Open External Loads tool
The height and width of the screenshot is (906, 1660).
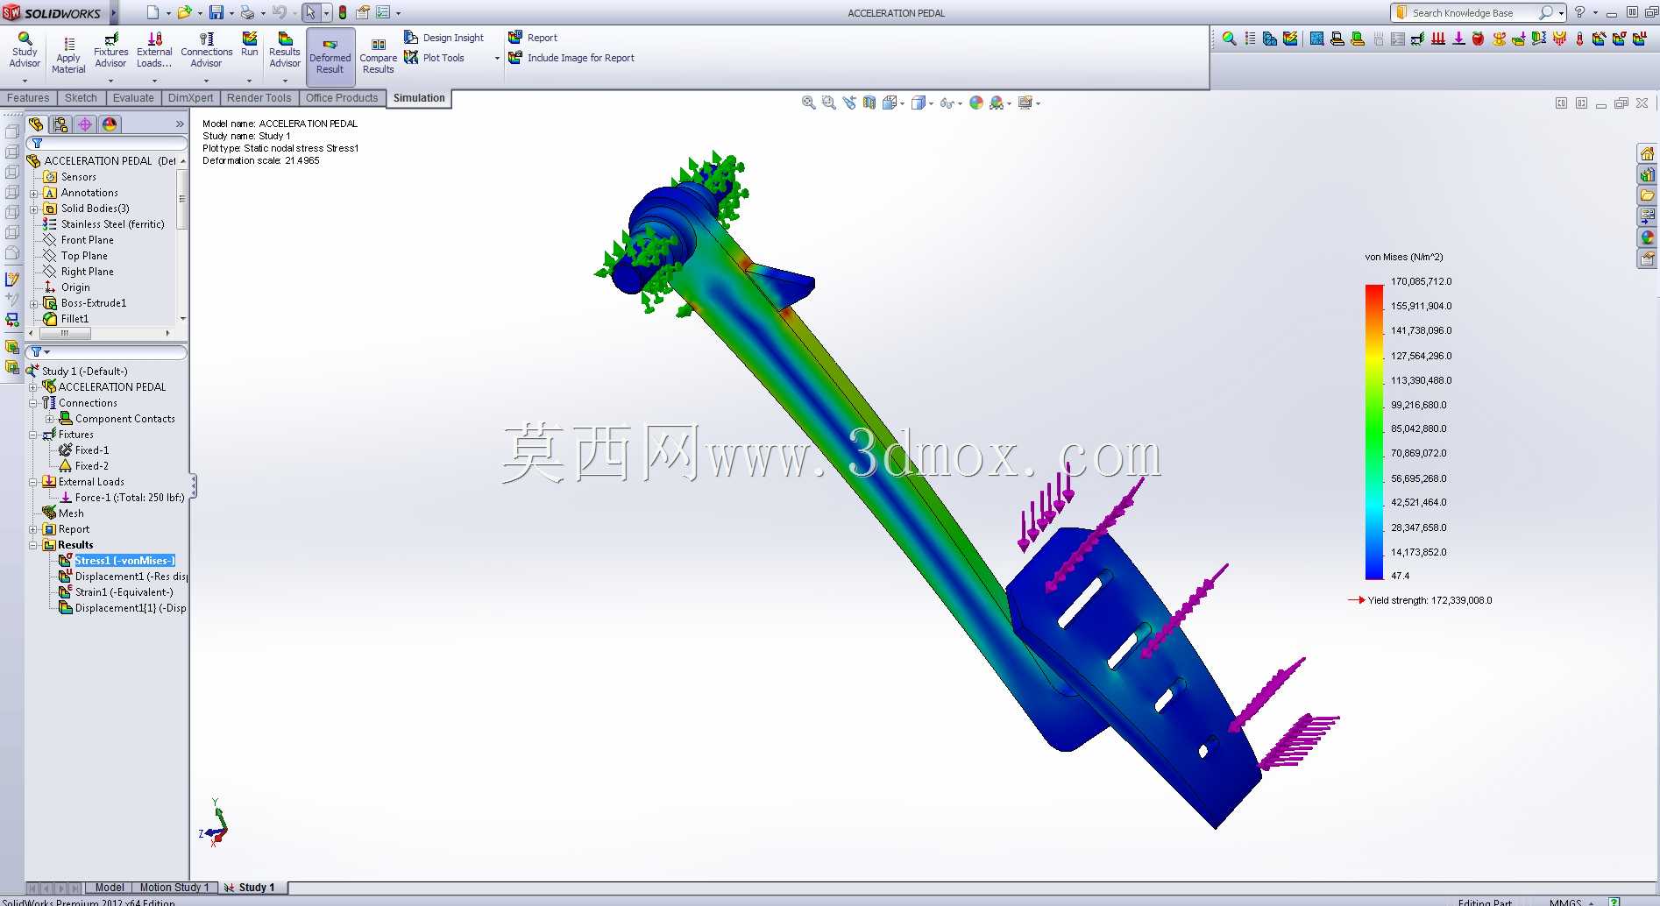(x=154, y=51)
